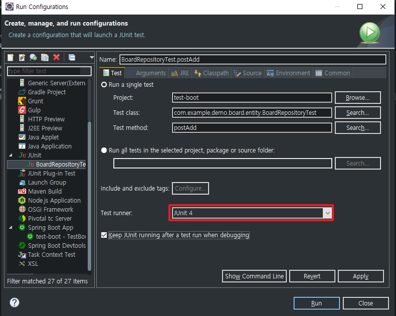Viewport: 396px width, 316px height.
Task: Select the Spring Boot Devtools icon
Action: [22, 245]
